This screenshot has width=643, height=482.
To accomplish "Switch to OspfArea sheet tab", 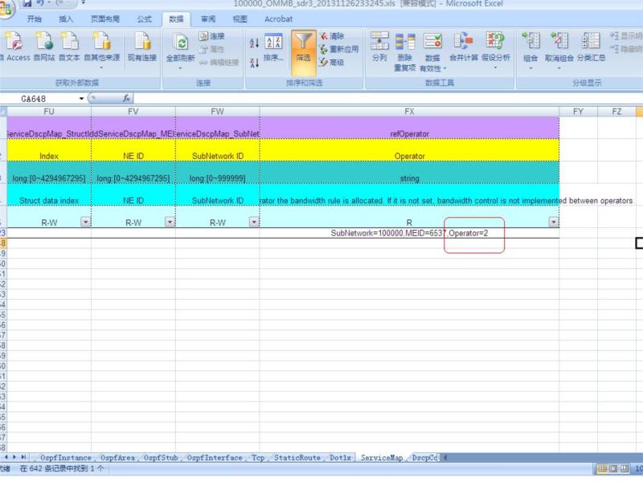I will point(117,458).
